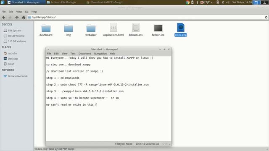This screenshot has width=269, height=151.
Task: Open the Mousepad window menu button
Action: pyautogui.click(x=48, y=49)
